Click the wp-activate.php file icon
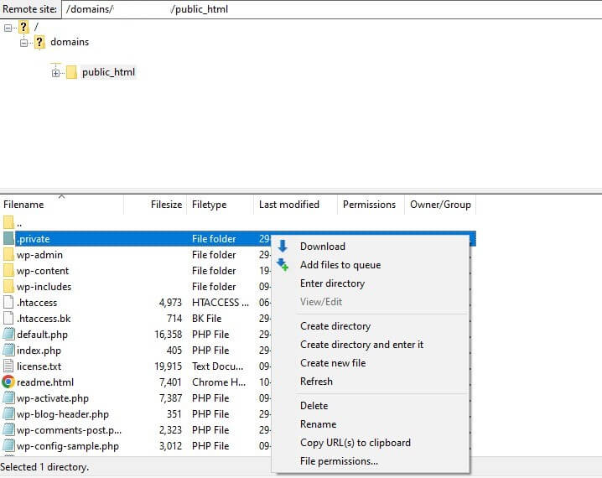602x478 pixels. coord(8,398)
